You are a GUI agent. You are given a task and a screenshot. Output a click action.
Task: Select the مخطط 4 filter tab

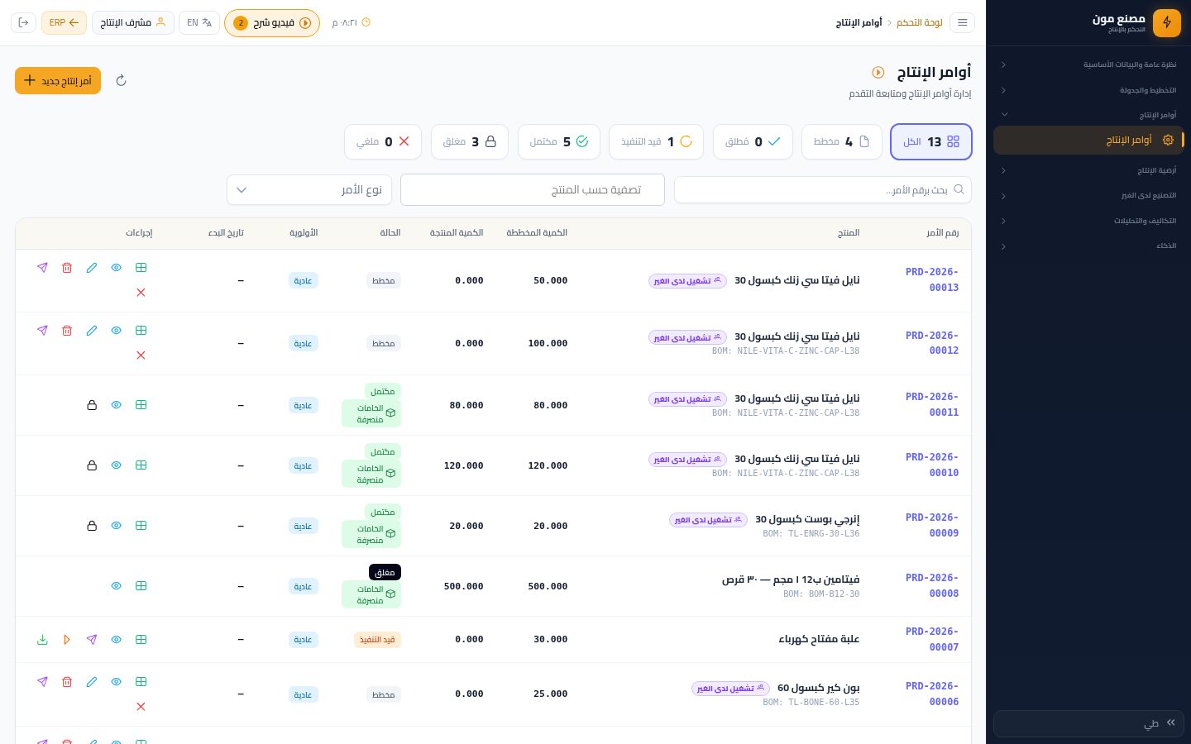(842, 141)
